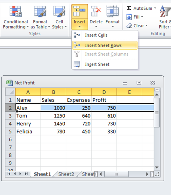Expand the Delete dropdown arrow
The height and width of the screenshot is (195, 171).
96,27
